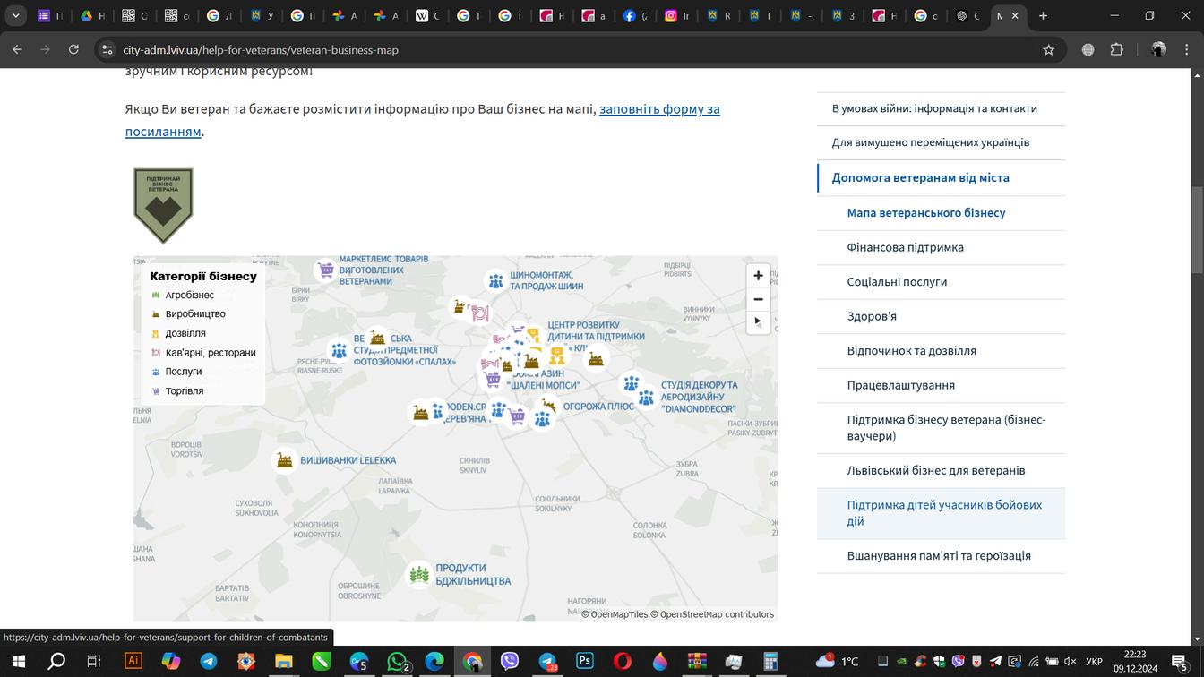
Task: Bookmark this page with the star icon
Action: (x=1048, y=50)
